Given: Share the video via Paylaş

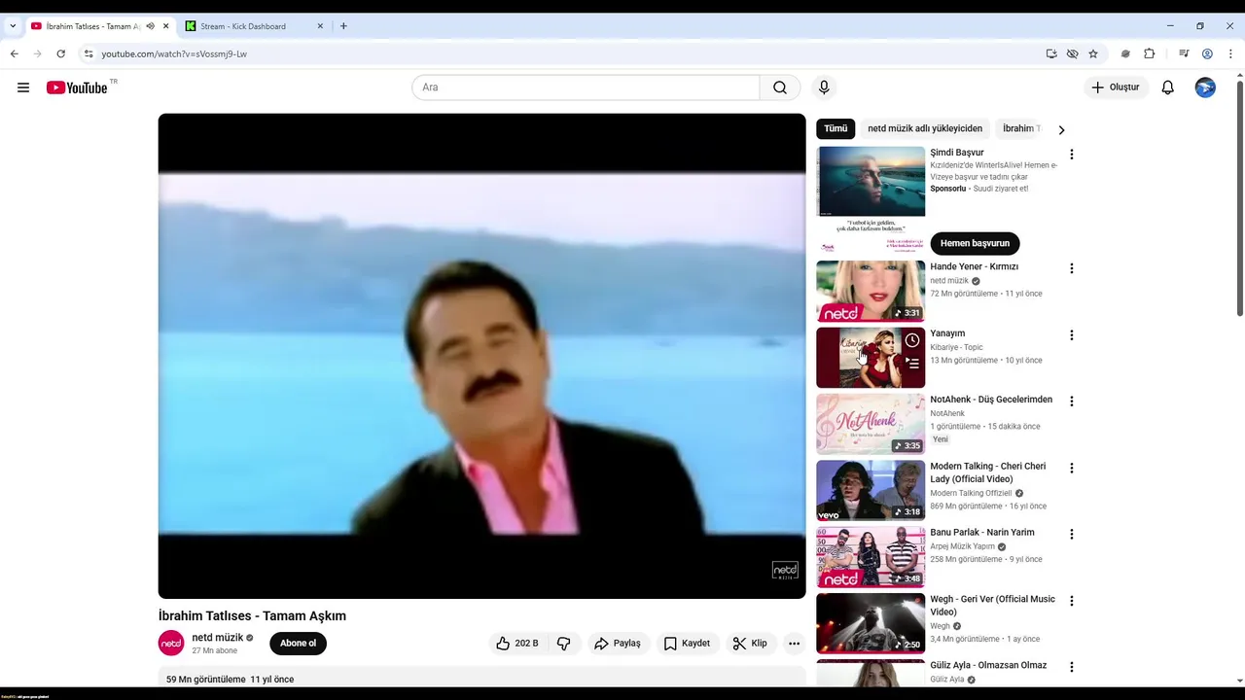Looking at the screenshot, I should tap(618, 644).
